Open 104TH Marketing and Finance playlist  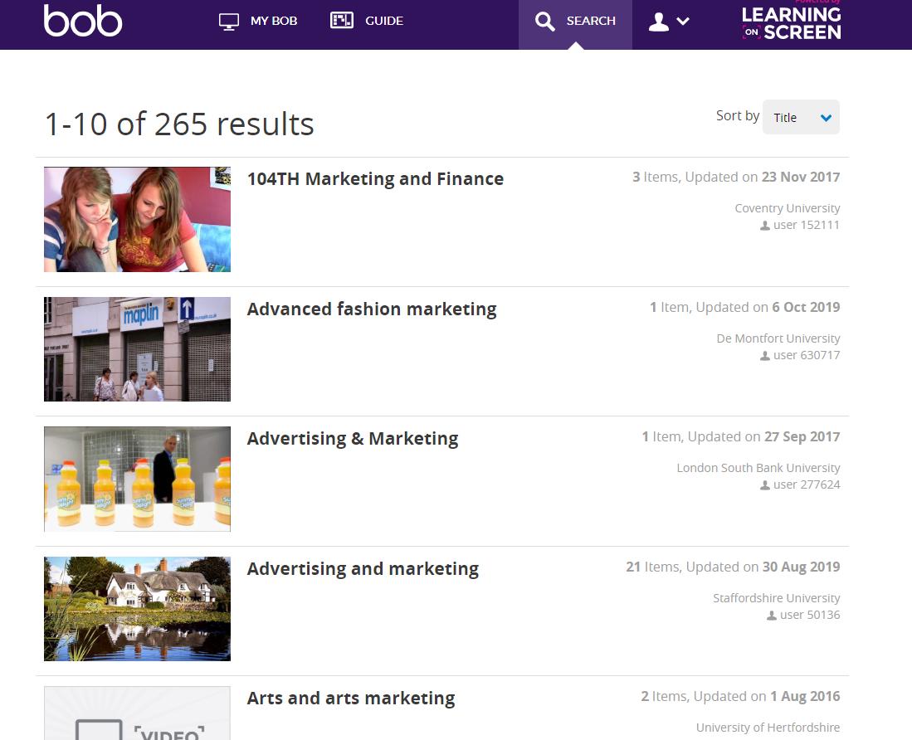pyautogui.click(x=375, y=179)
